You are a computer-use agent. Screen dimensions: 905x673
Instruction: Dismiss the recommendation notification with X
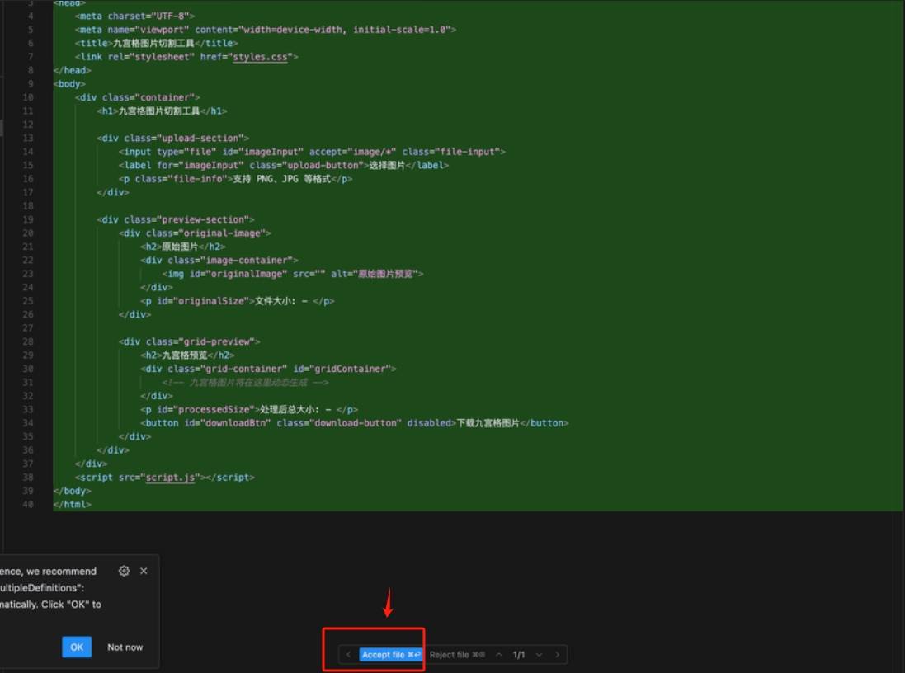(144, 571)
